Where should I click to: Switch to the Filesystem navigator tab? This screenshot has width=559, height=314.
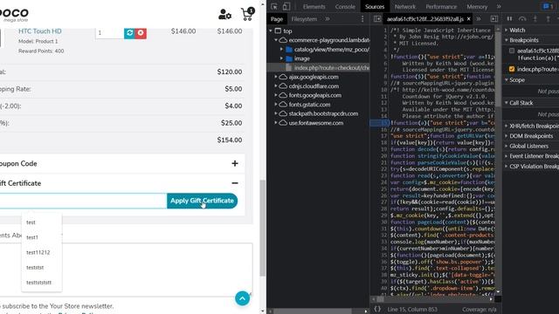pyautogui.click(x=304, y=19)
